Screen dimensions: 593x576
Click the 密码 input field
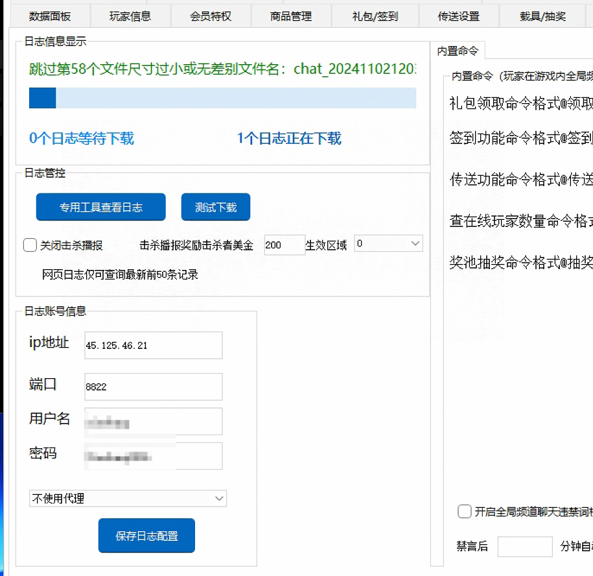click(x=153, y=456)
